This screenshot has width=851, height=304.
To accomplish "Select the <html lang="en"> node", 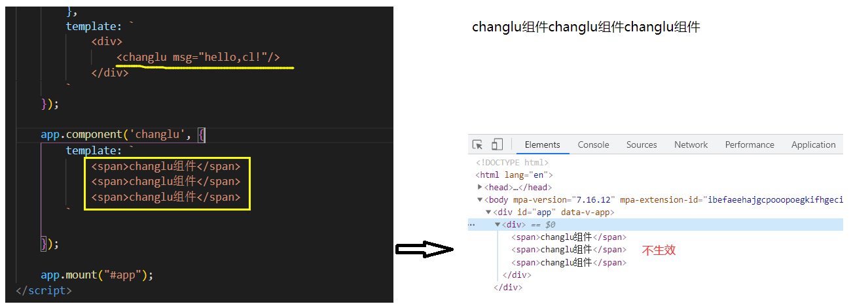I will [515, 175].
